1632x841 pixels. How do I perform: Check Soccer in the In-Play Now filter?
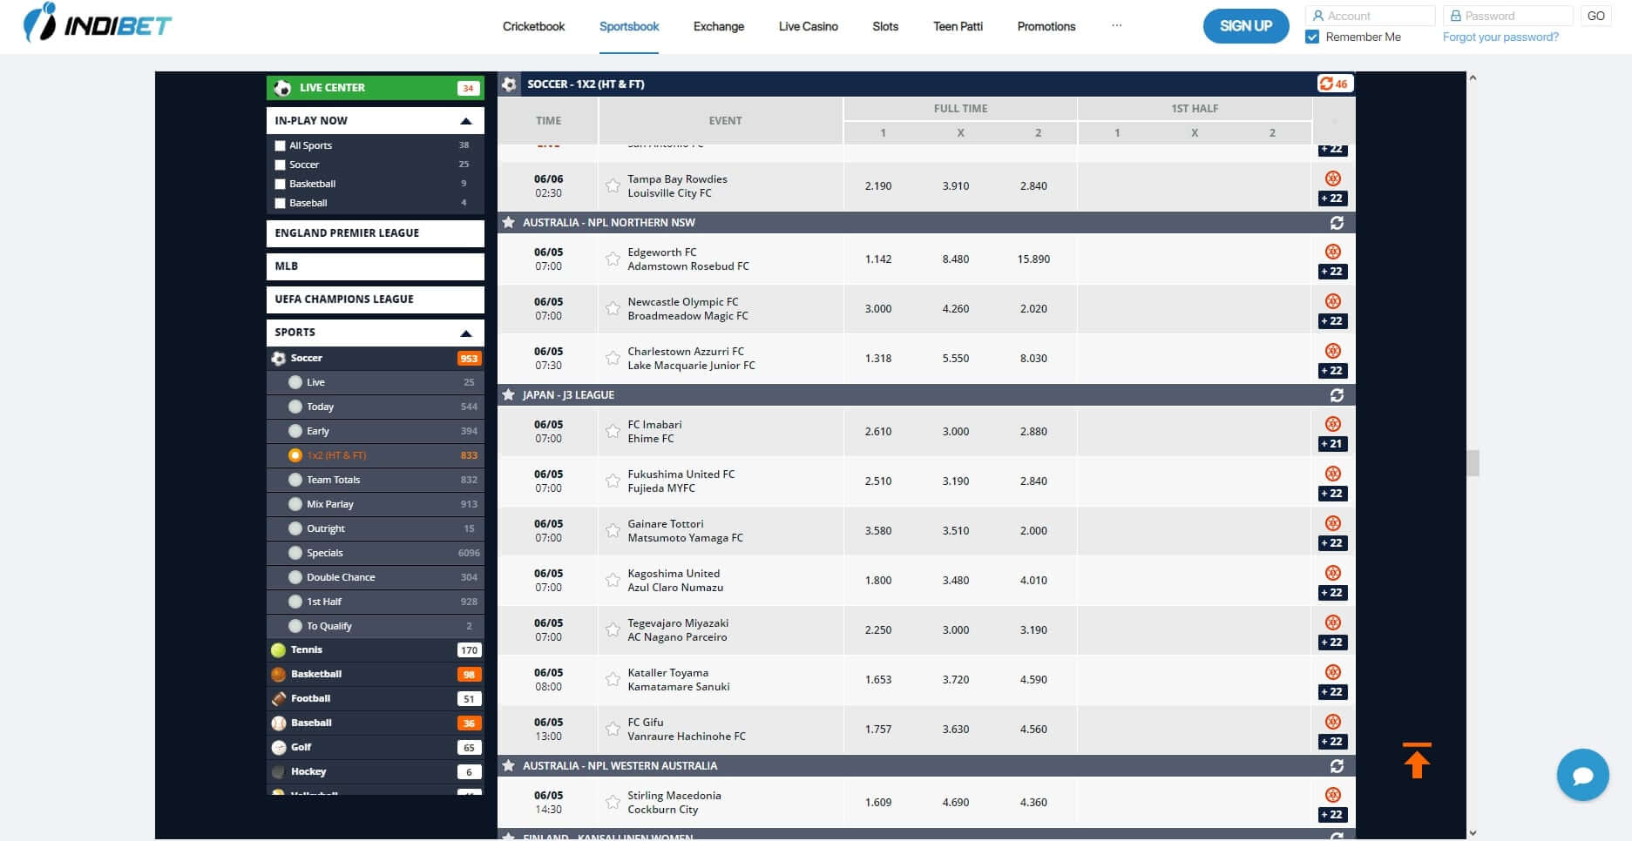click(280, 165)
